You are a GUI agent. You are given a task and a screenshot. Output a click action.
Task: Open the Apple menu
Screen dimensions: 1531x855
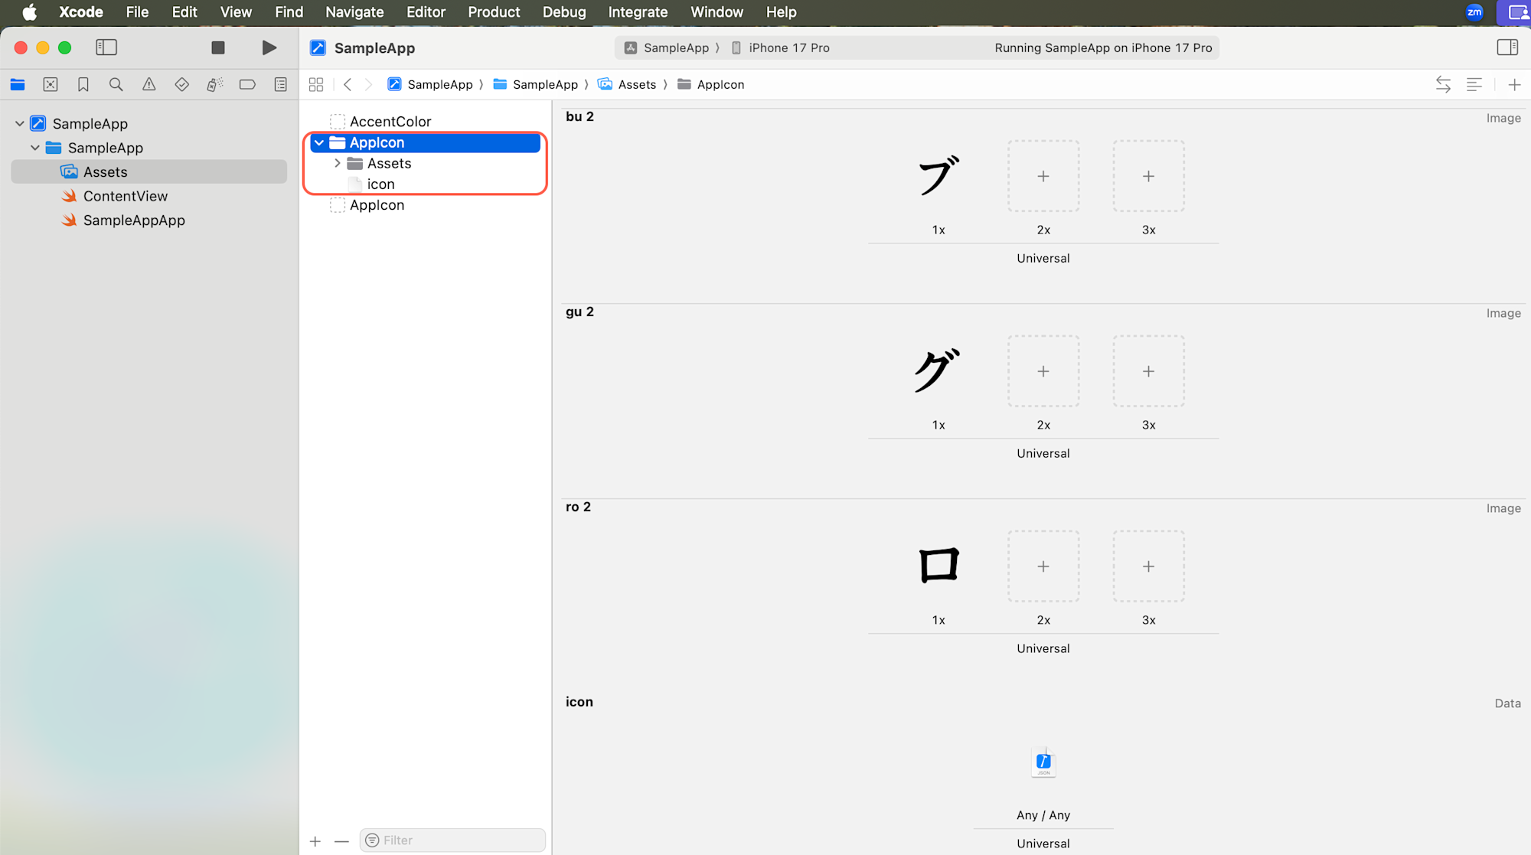pos(29,12)
